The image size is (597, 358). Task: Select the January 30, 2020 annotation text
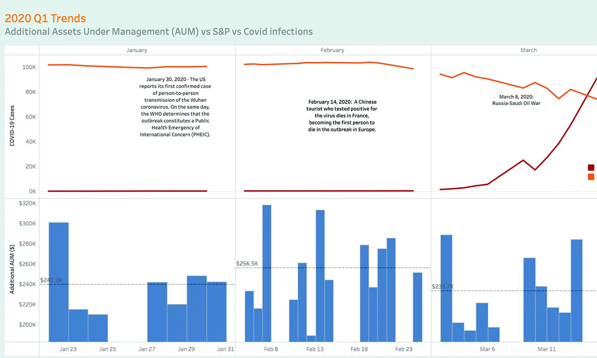tap(175, 107)
